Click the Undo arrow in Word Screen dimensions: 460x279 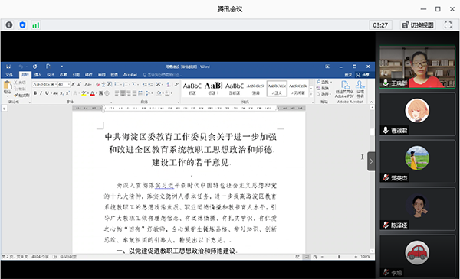point(21,67)
